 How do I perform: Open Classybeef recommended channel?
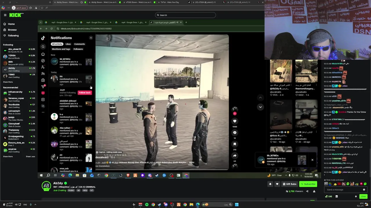19,125
